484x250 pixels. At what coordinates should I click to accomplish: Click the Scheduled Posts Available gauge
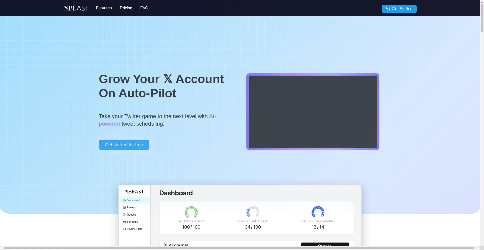[x=253, y=212]
